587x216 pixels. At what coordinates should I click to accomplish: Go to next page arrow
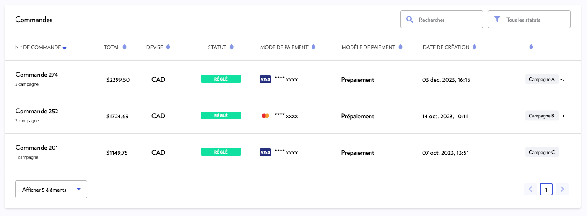pyautogui.click(x=562, y=190)
